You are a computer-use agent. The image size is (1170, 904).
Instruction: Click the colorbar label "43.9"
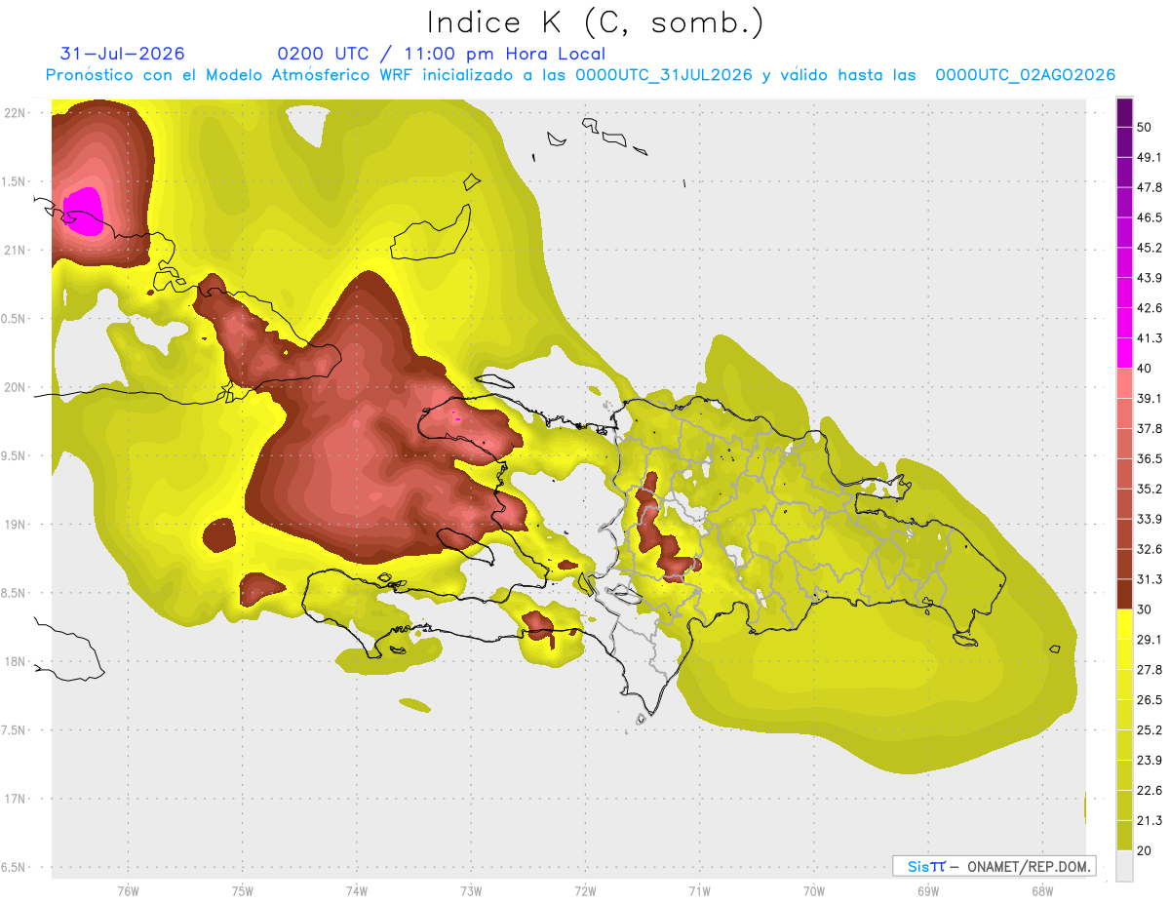coord(1150,278)
